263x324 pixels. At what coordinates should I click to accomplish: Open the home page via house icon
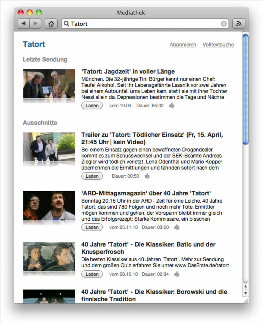51,24
